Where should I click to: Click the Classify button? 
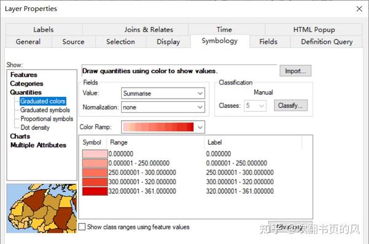pos(291,105)
